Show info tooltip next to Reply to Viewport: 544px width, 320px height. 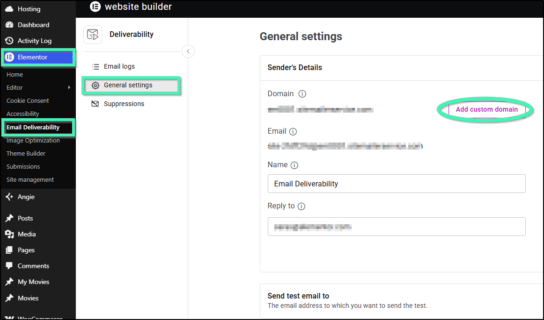(x=301, y=206)
